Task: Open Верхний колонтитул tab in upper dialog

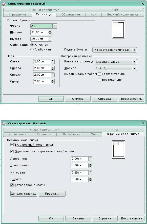Action: click(122, 14)
